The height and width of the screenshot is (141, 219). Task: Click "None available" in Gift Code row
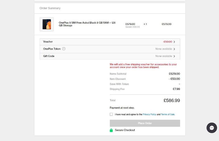(164, 56)
